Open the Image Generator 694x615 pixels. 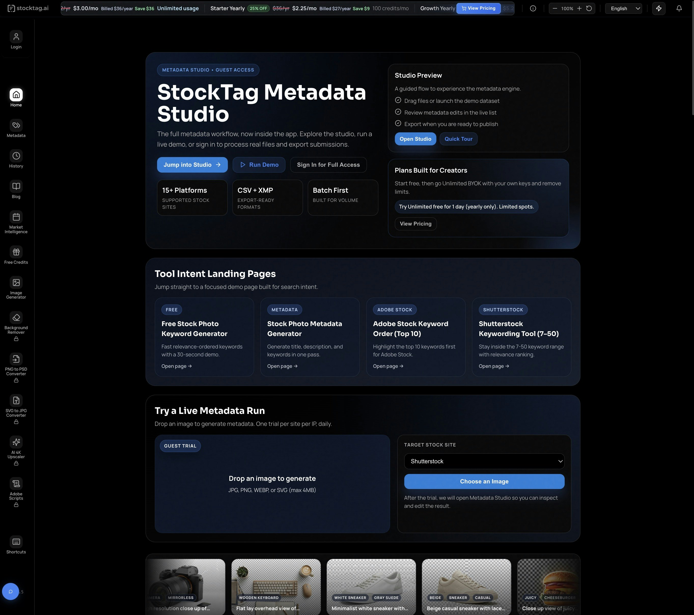coord(16,287)
